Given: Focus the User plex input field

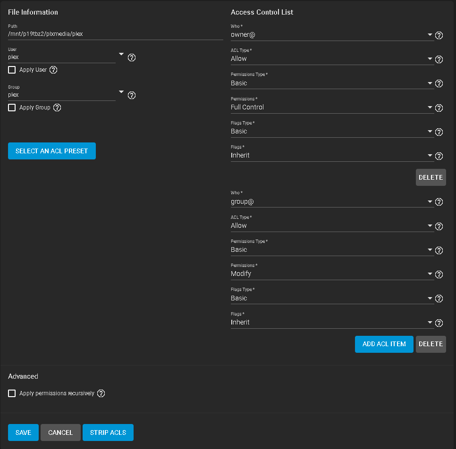Looking at the screenshot, I should point(62,57).
